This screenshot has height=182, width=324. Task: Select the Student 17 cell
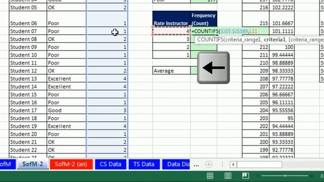28,110
